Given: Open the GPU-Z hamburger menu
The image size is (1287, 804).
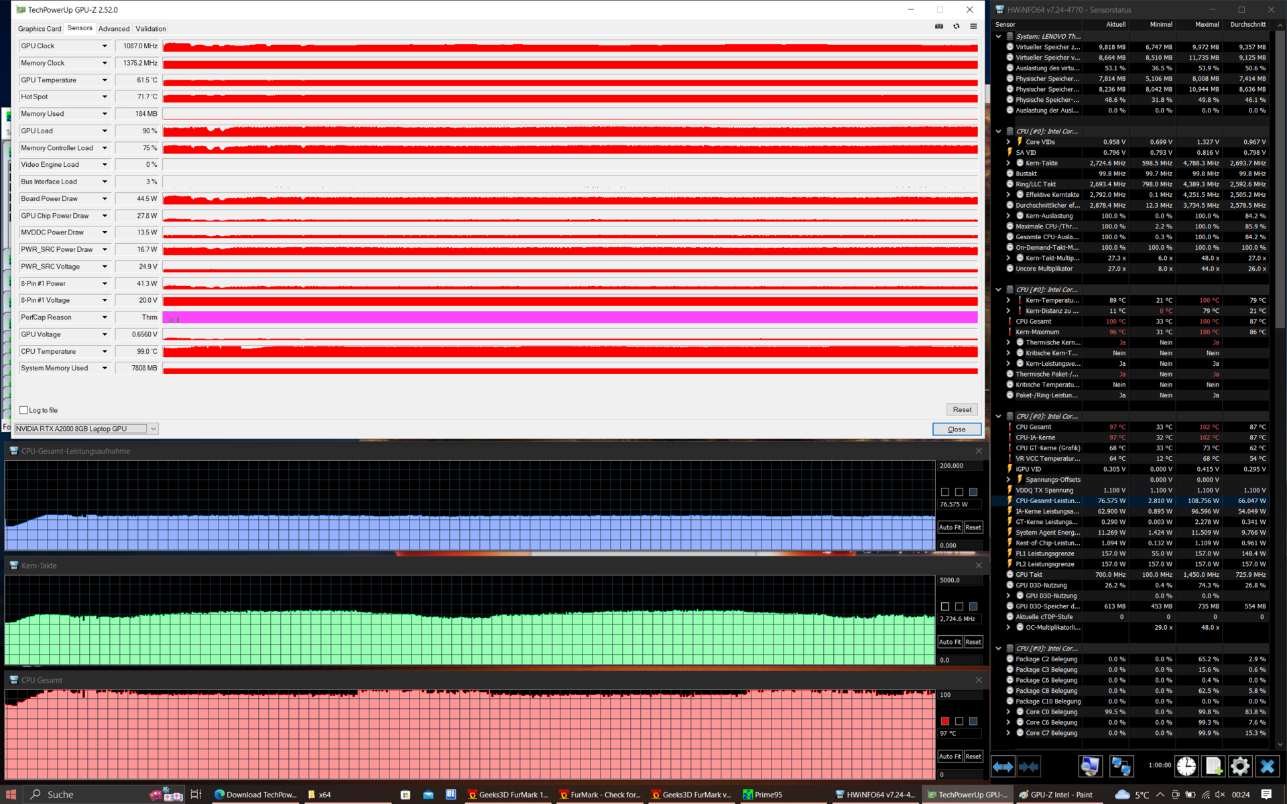Looking at the screenshot, I should [x=973, y=26].
